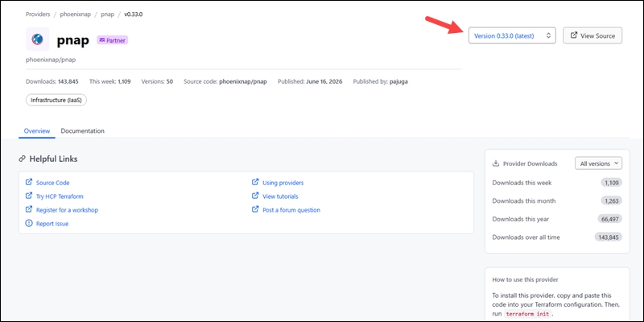Click the link icon beside Helpful Links
This screenshot has width=644, height=322.
click(23, 159)
